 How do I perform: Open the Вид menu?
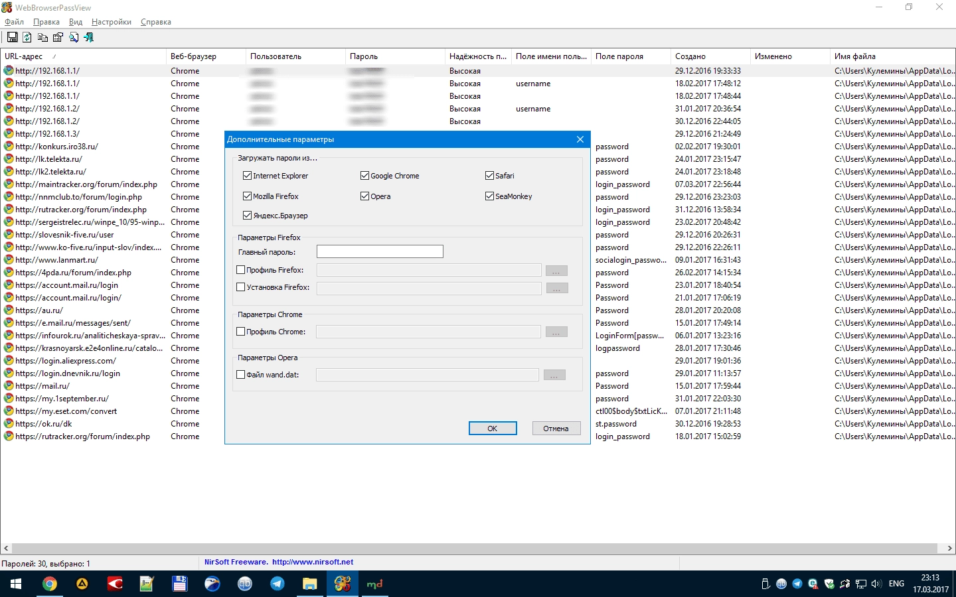coord(76,22)
